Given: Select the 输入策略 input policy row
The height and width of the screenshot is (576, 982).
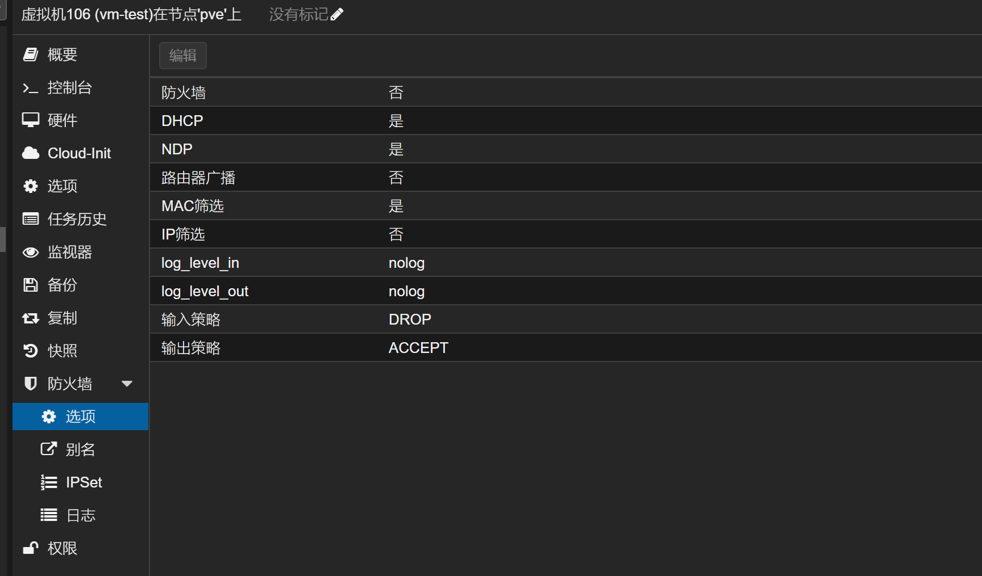Looking at the screenshot, I should 566,319.
